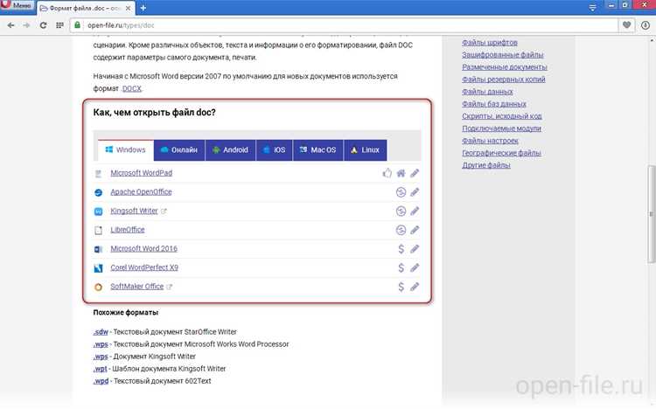Click free-license icon in Apache OpenOffice row

[x=401, y=192]
